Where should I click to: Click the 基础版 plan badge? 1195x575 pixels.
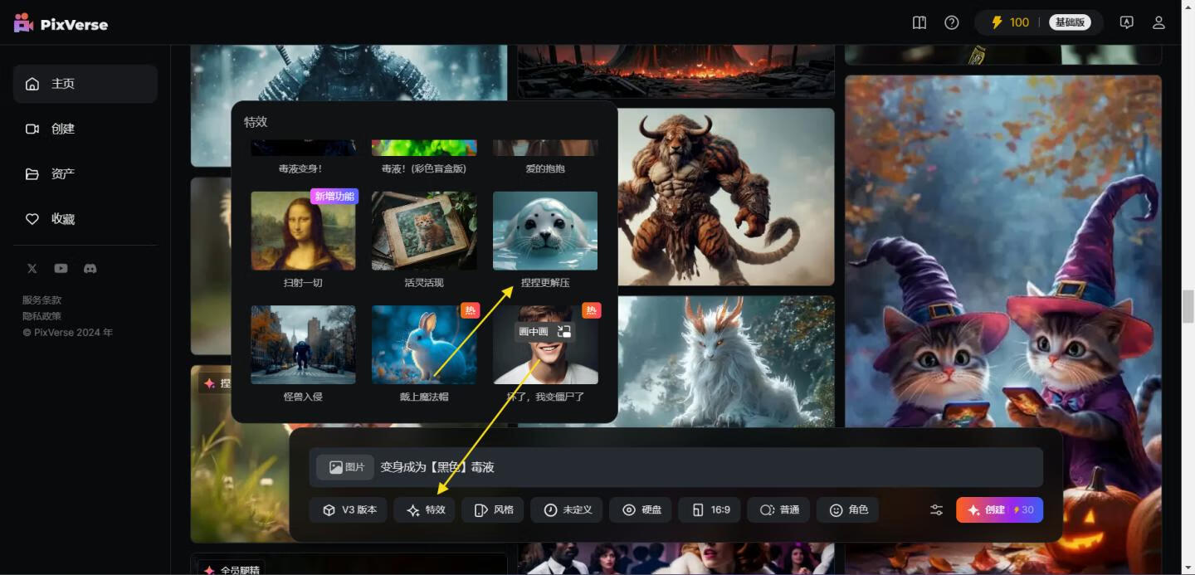coord(1070,22)
